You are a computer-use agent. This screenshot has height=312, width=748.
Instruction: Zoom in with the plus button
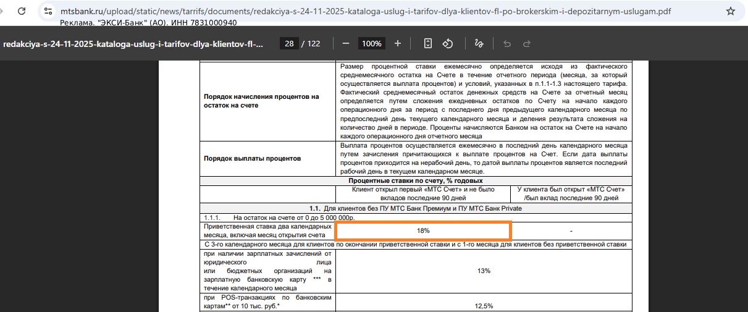point(398,43)
